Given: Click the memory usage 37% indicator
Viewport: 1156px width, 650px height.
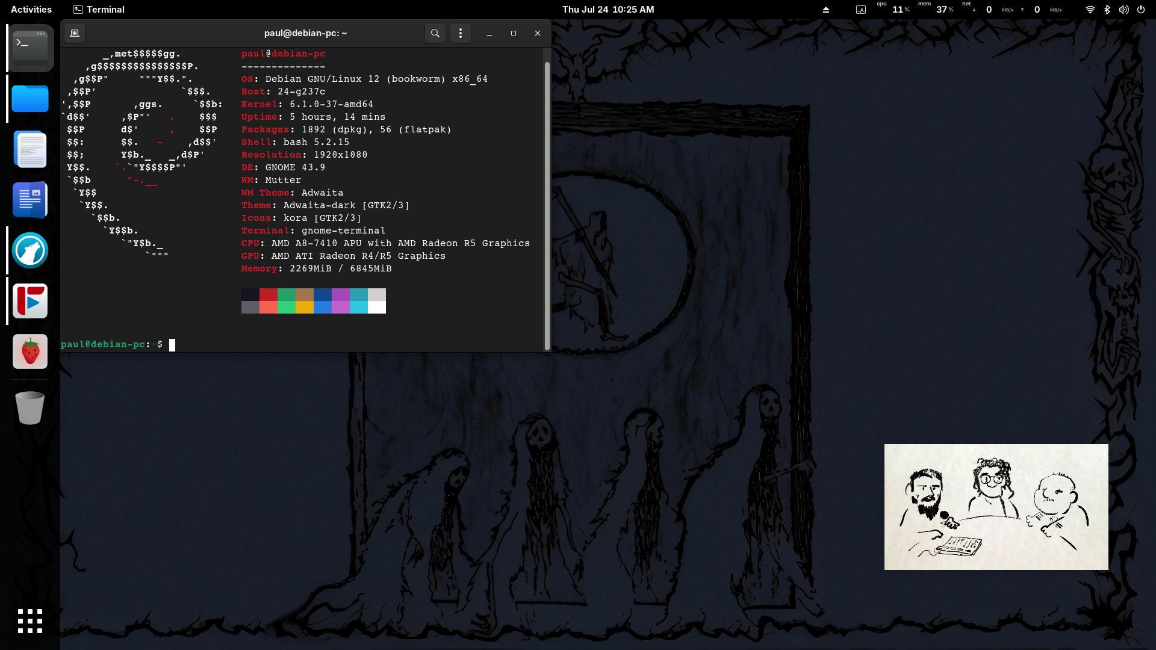Looking at the screenshot, I should coord(944,10).
